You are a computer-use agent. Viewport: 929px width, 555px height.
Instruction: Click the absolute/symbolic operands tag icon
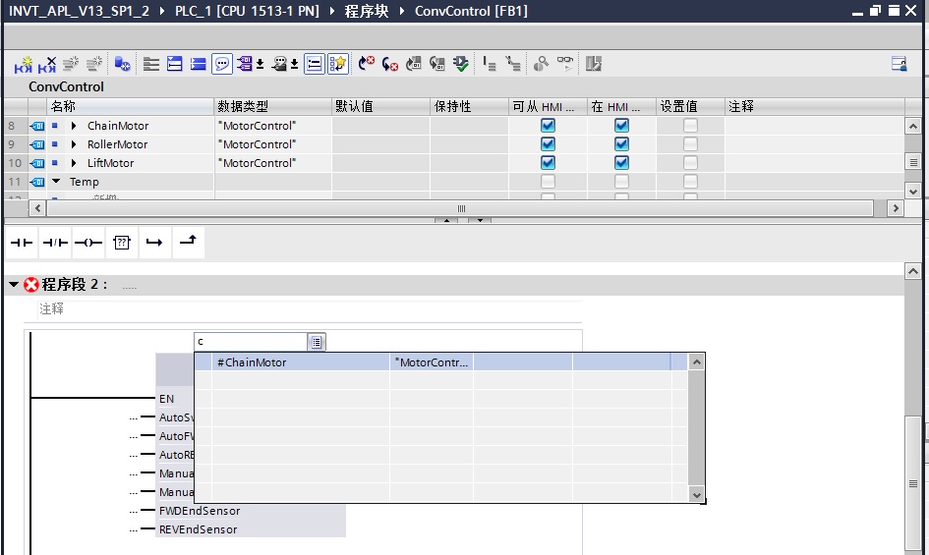click(244, 64)
